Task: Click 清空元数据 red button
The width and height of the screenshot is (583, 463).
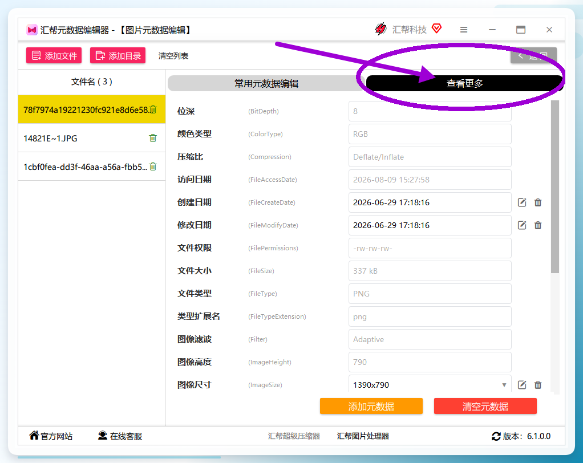Action: [x=485, y=407]
